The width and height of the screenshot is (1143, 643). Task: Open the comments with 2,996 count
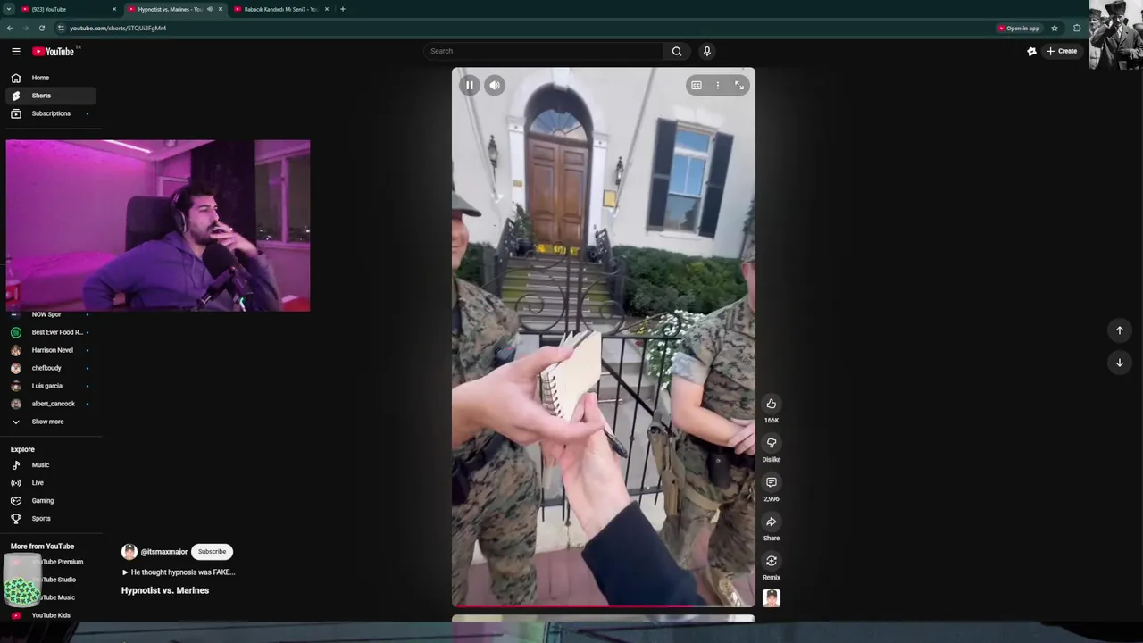(772, 482)
